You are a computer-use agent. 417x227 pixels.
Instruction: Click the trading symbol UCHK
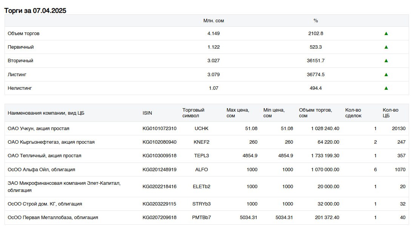click(x=202, y=128)
